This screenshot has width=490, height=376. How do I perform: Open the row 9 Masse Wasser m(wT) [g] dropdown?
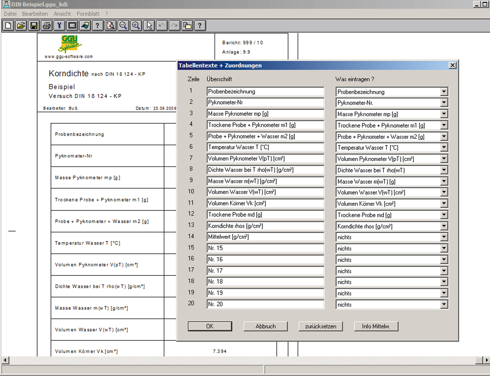click(444, 182)
